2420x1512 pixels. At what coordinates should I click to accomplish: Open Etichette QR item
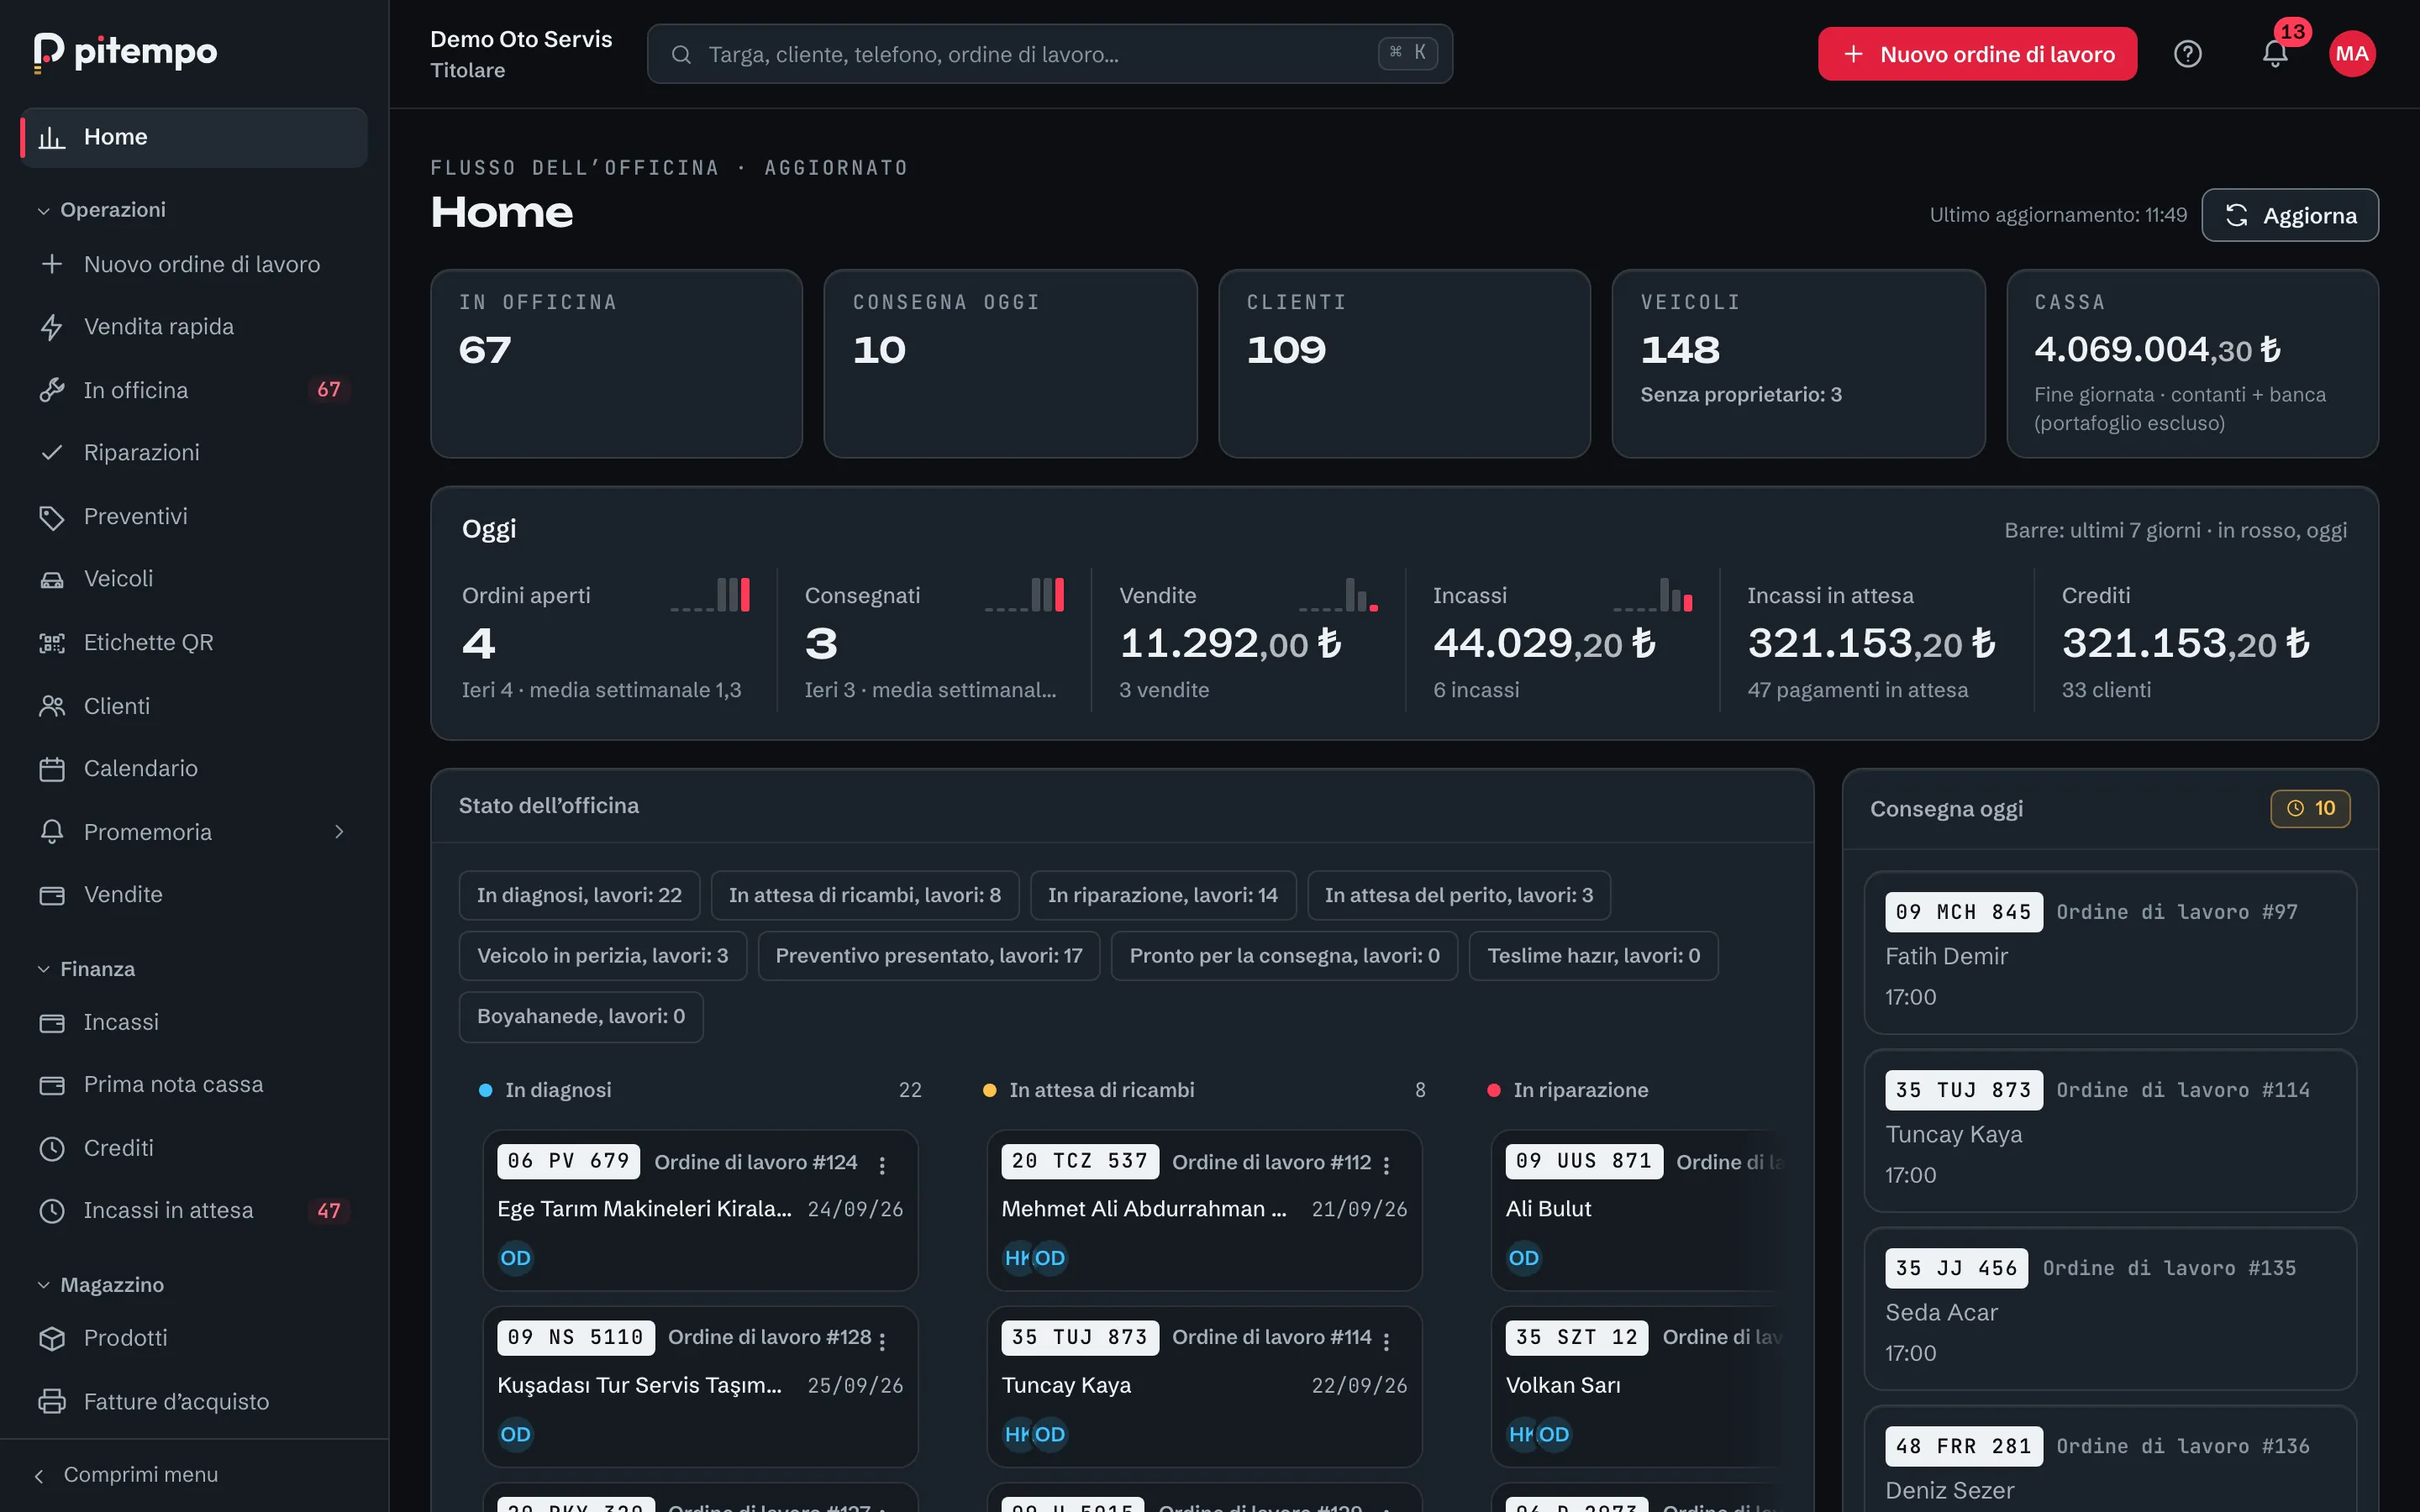pos(194,642)
